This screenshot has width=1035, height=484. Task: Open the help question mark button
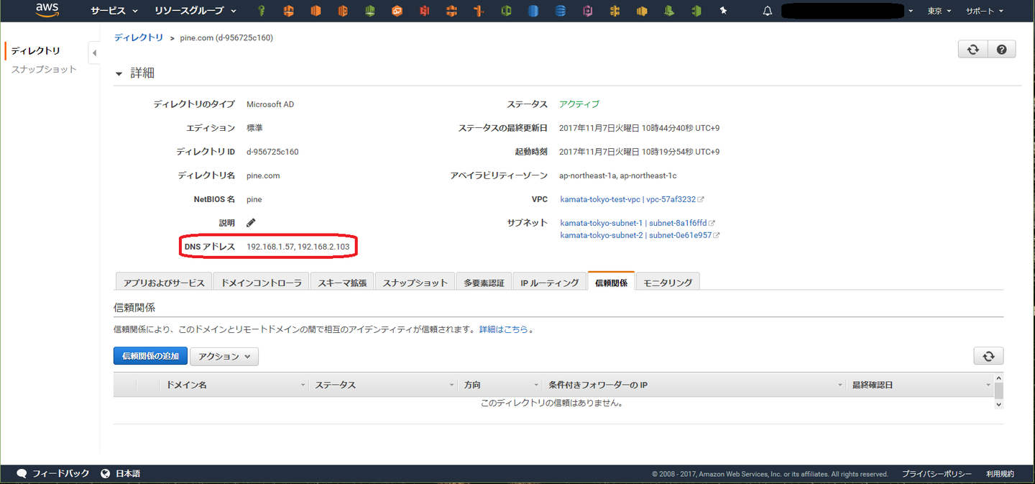point(1001,49)
